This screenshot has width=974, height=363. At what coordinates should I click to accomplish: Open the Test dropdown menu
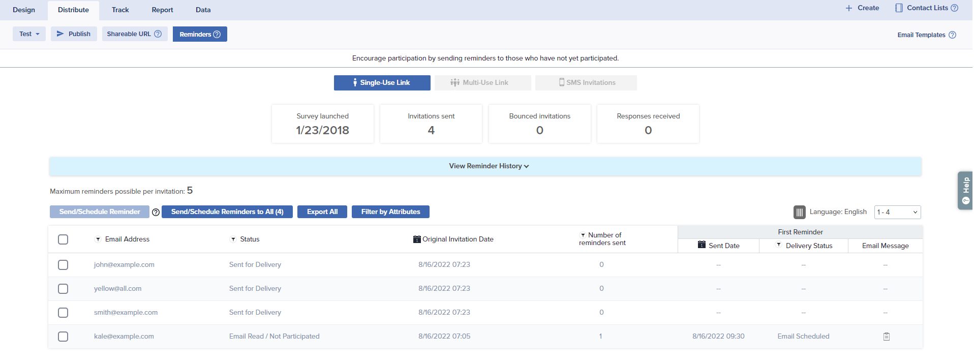29,34
